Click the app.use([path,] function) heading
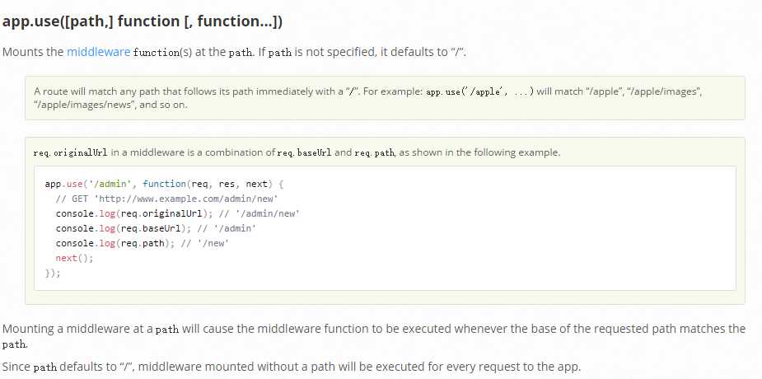 click(143, 21)
